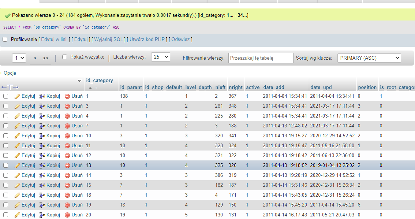This screenshot has height=219, width=415.
Task: Open the Liczba wierszy dropdown showing 25
Action: (x=161, y=57)
